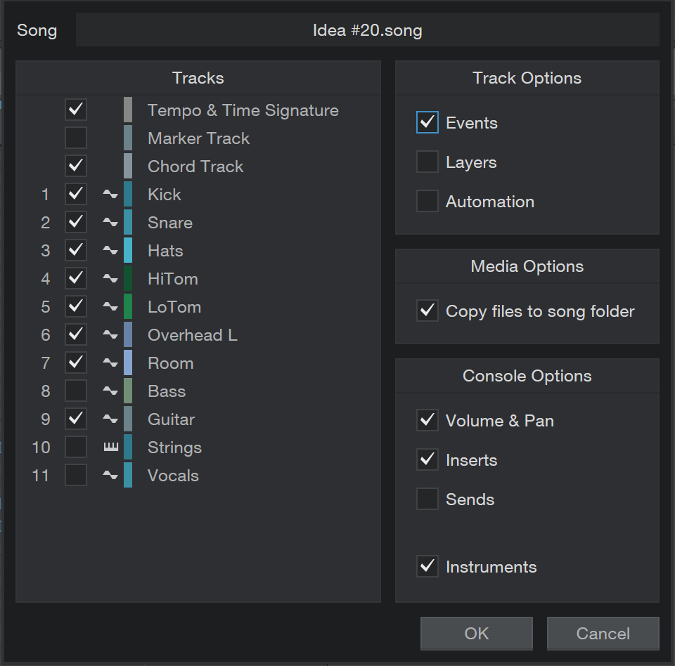Deselect the Guitar track checkbox
The image size is (675, 666).
tap(76, 419)
